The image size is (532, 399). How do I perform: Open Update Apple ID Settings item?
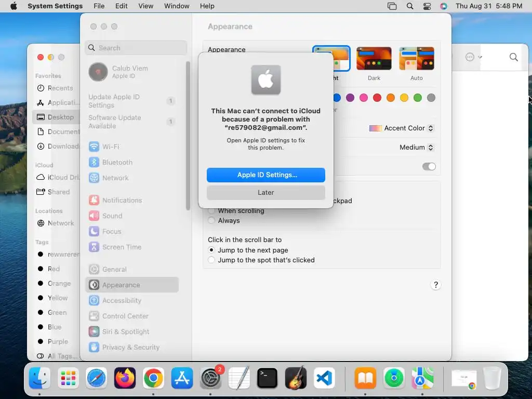tap(132, 101)
